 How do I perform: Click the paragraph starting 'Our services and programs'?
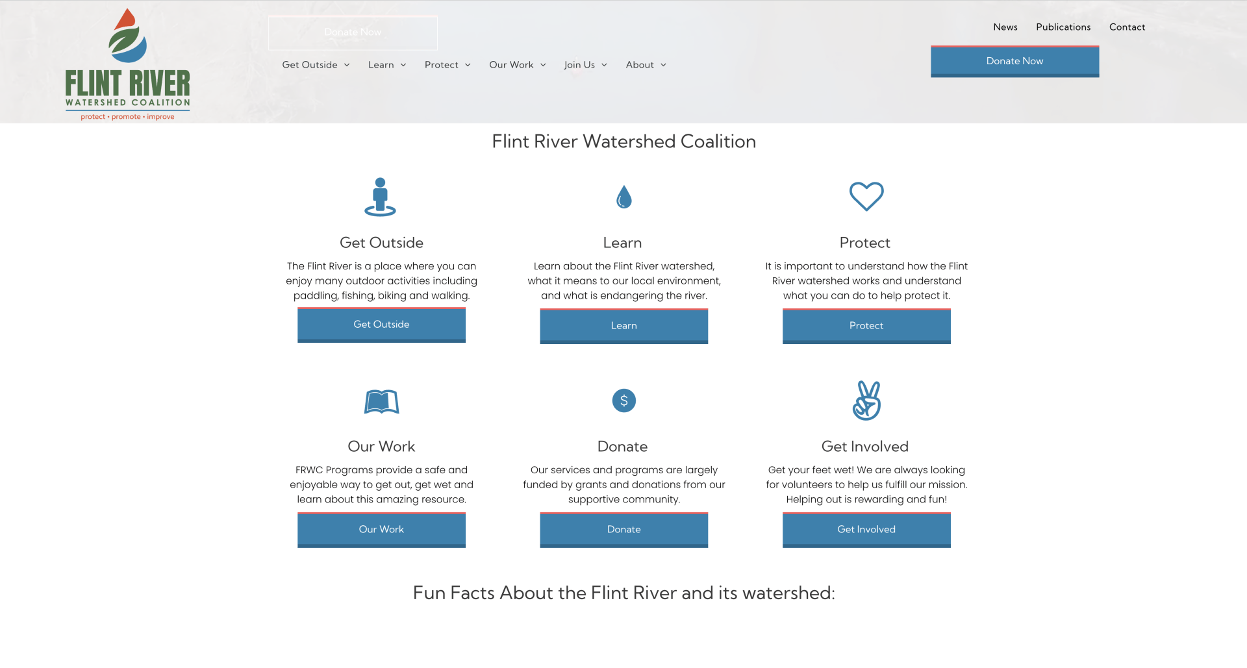tap(623, 485)
